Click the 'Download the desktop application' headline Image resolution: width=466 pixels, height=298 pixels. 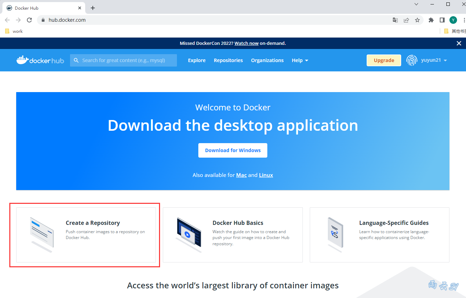[x=233, y=126]
